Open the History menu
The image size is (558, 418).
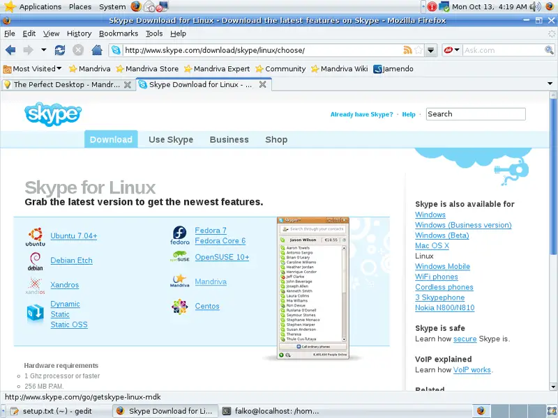(x=79, y=33)
